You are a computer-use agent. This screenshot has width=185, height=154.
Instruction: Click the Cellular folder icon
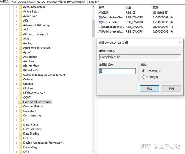pyautogui.click(x=20, y=79)
